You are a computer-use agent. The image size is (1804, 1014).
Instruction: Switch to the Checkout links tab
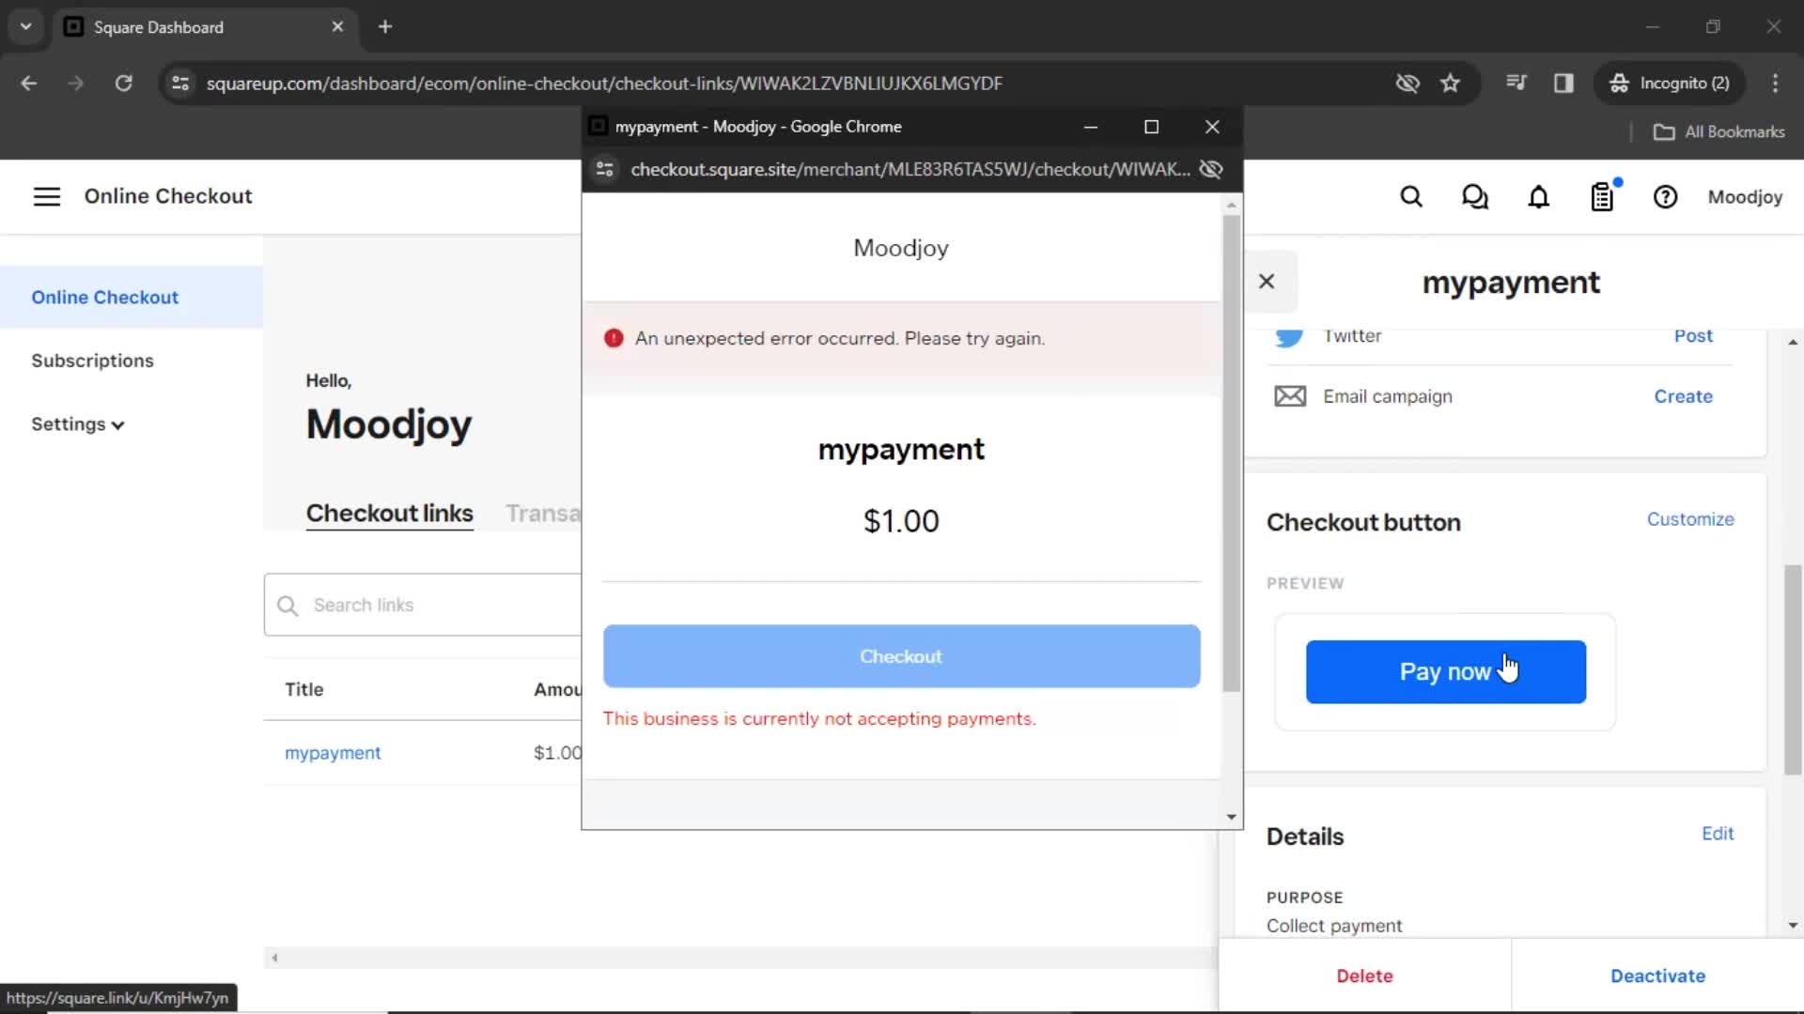coord(389,514)
